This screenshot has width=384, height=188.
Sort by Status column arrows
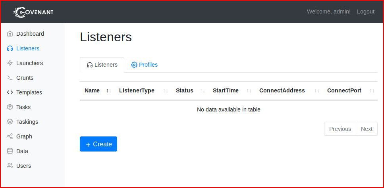click(202, 91)
